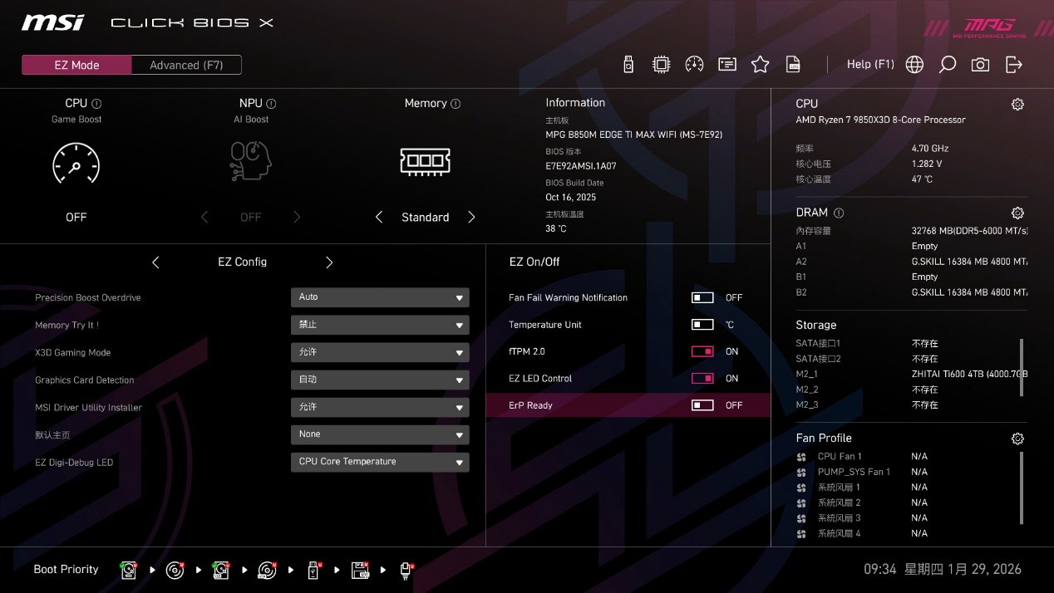1054x593 pixels.
Task: Open Help with the Help (F1) button
Action: (x=869, y=63)
